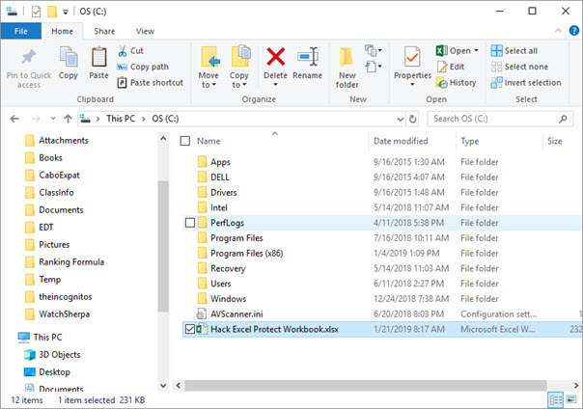Sort by the Type column header
The width and height of the screenshot is (583, 409).
(470, 141)
